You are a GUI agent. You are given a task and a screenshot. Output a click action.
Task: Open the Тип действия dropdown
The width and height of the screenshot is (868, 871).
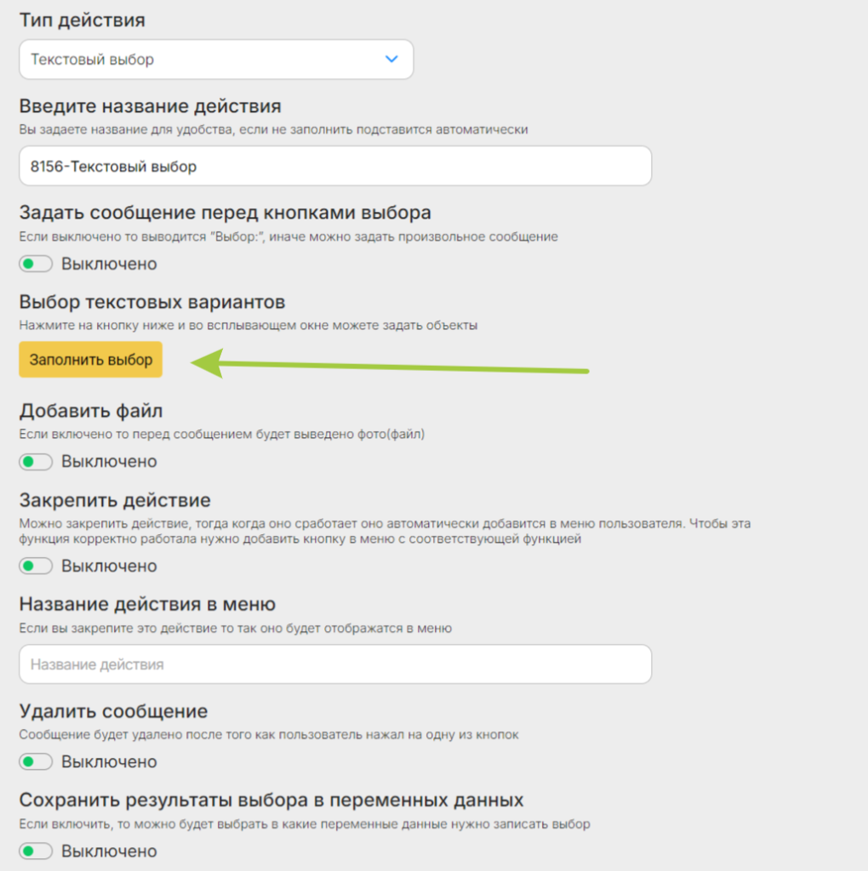pos(216,60)
